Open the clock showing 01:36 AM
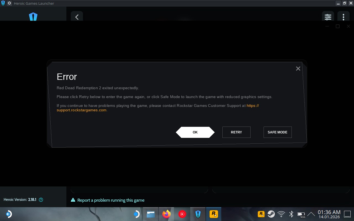 click(x=329, y=214)
